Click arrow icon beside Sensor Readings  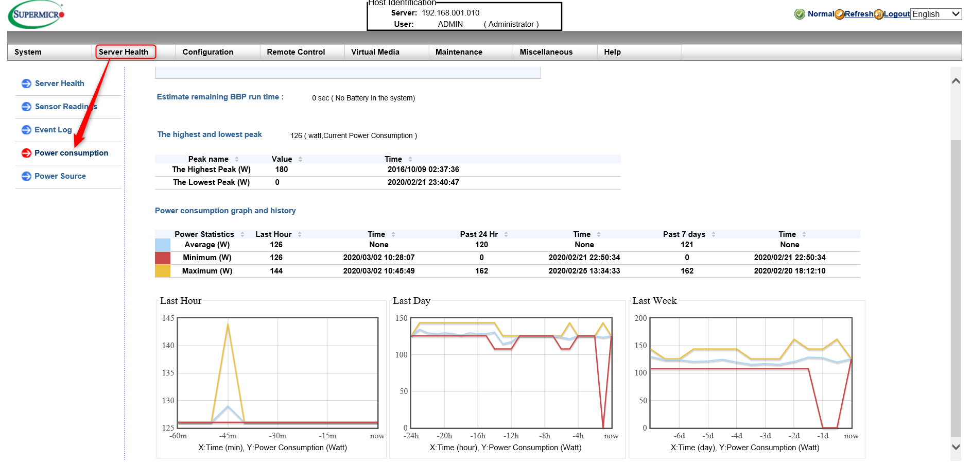(x=26, y=107)
